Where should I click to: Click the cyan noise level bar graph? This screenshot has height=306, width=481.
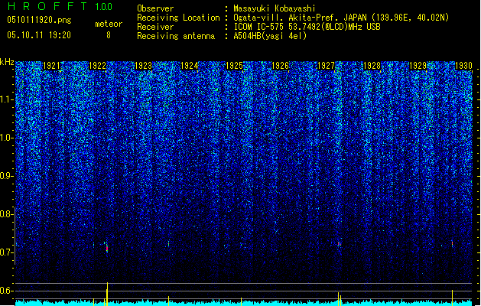click(244, 303)
